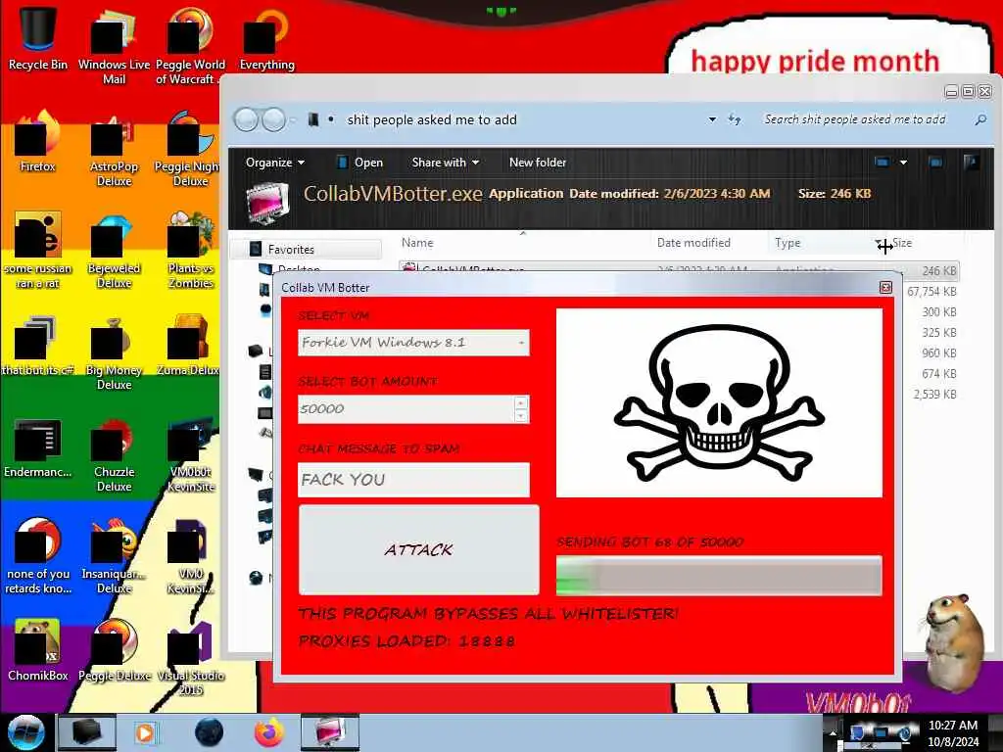This screenshot has width=1003, height=752.
Task: Switch to CollabVMBotter taskbar button
Action: 329,732
